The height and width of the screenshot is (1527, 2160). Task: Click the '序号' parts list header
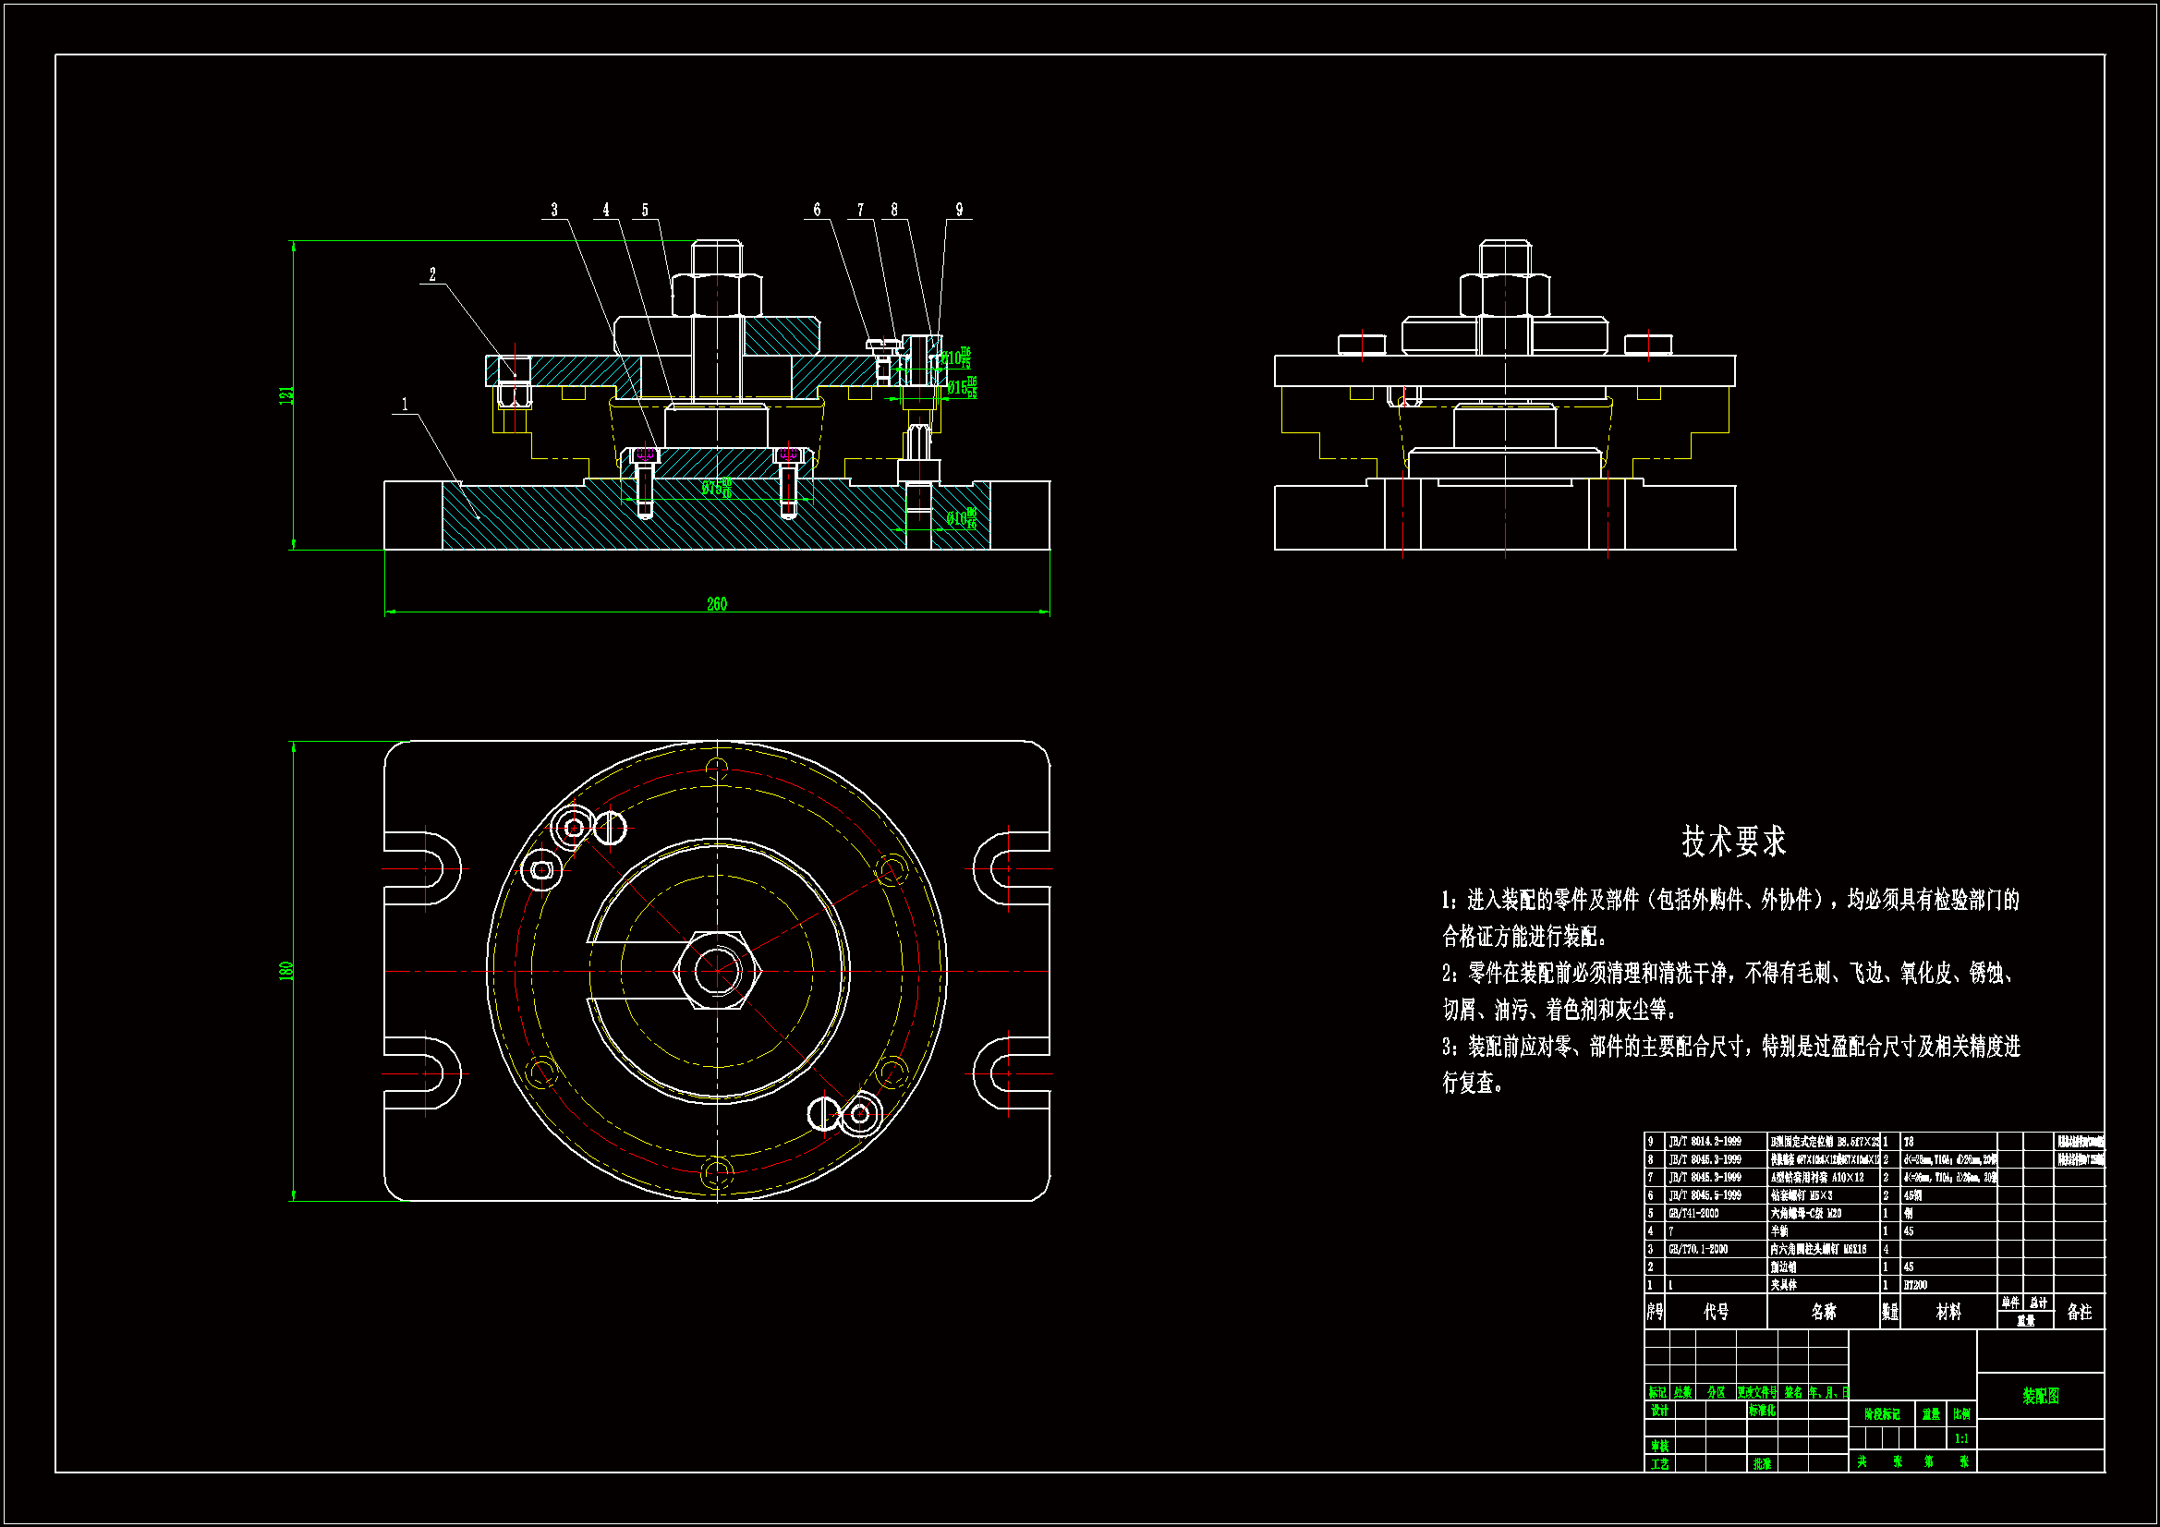click(1656, 1312)
